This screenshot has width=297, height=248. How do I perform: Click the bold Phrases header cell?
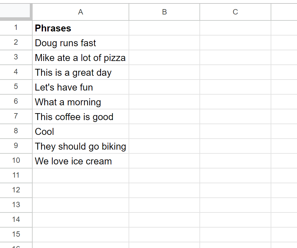(81, 28)
